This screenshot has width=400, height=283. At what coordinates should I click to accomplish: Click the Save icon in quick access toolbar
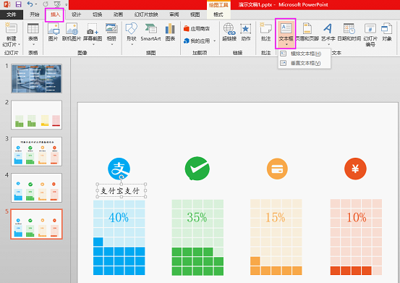click(18, 4)
